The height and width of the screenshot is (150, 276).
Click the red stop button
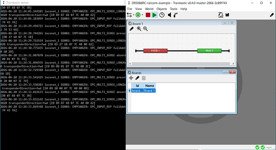[148, 15]
